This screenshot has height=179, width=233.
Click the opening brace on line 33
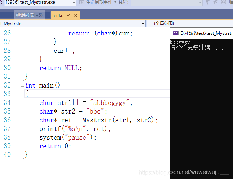point(27,94)
